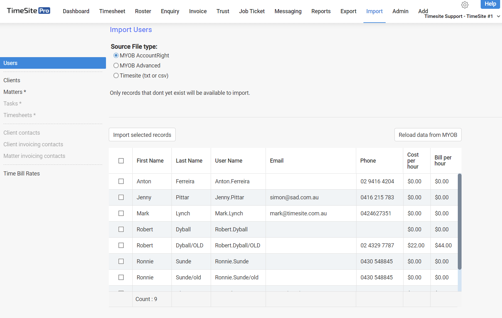Click phone 02 9416 4204 cell
Image resolution: width=502 pixels, height=318 pixels.
pyautogui.click(x=380, y=181)
